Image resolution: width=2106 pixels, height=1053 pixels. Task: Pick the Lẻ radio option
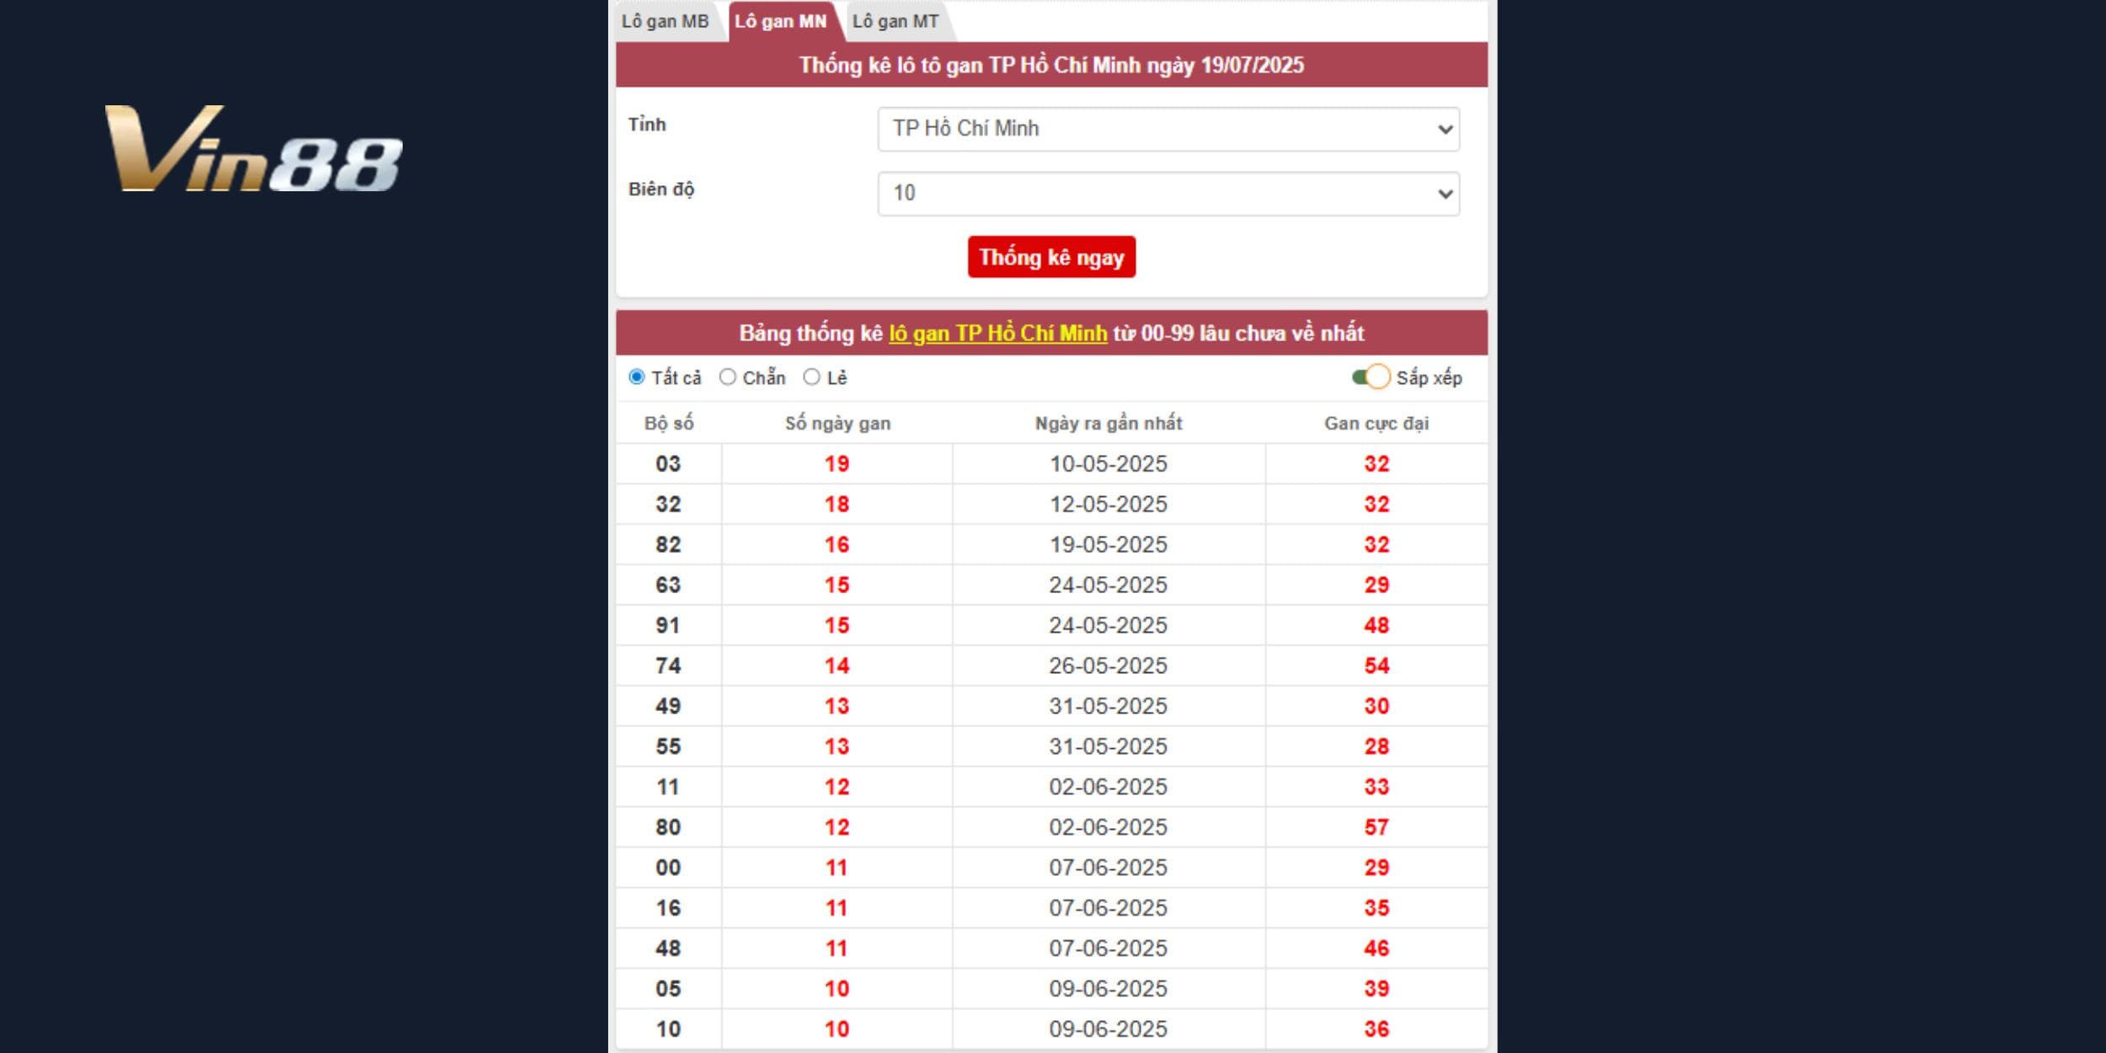click(x=811, y=377)
